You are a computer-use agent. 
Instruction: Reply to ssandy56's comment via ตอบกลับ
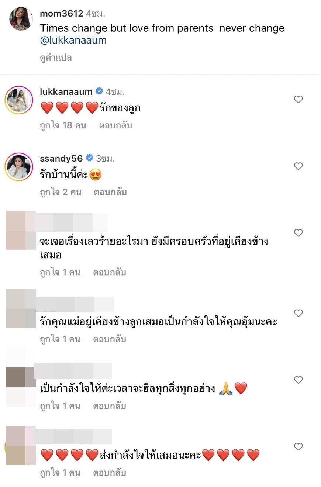pos(110,192)
